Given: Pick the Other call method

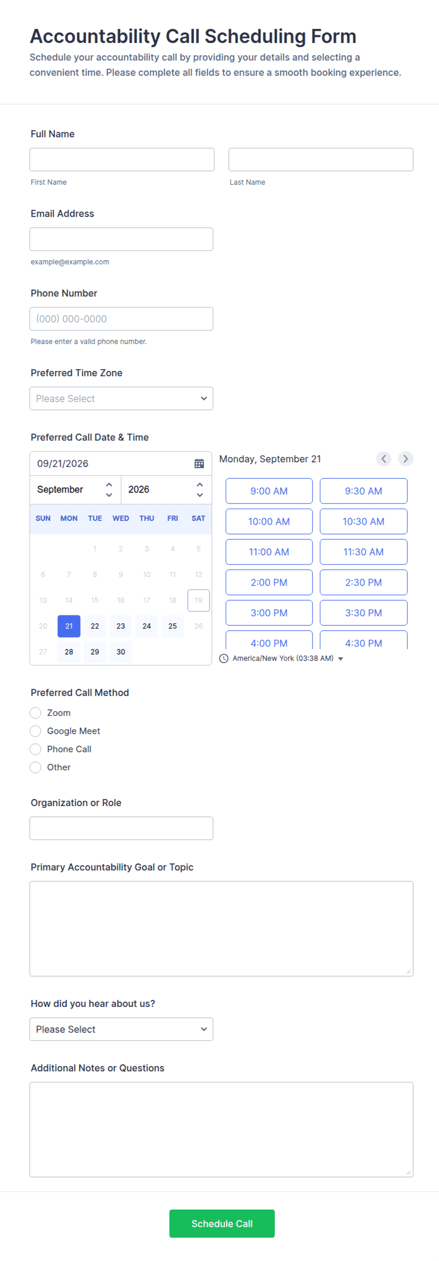Looking at the screenshot, I should 35,767.
